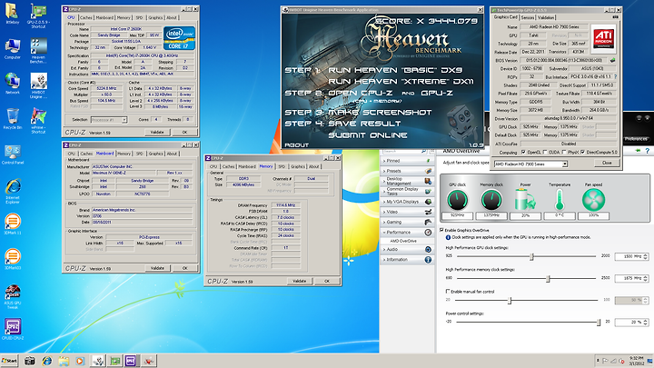Viewport: 654px width, 368px height.
Task: Open the Start menu
Action: pos(10,361)
